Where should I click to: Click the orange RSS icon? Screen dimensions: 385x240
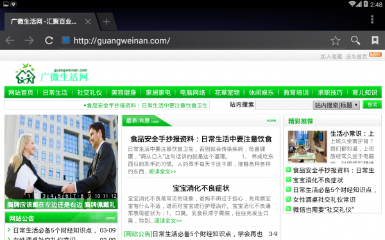[375, 54]
